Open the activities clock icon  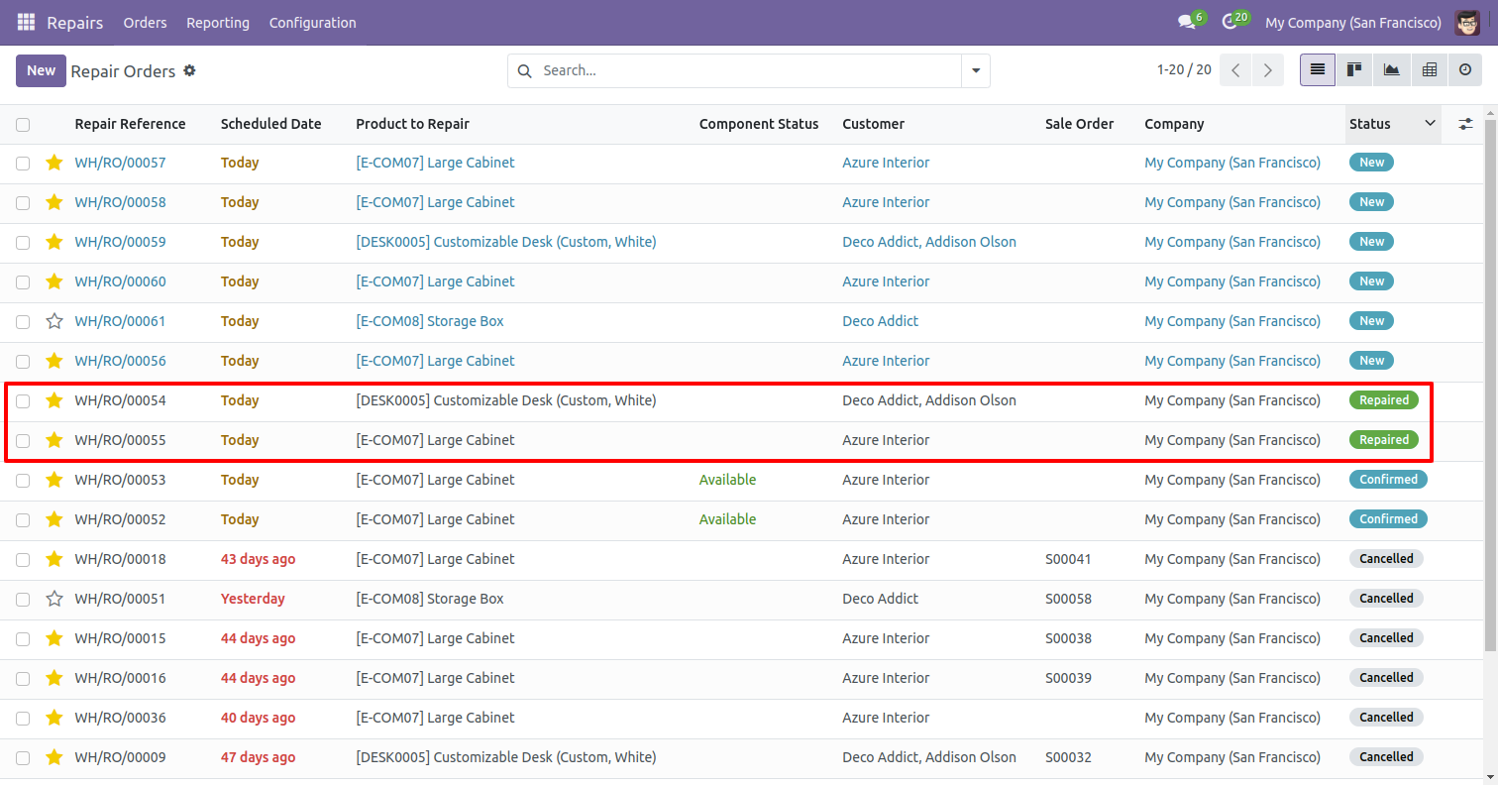pyautogui.click(x=1230, y=22)
